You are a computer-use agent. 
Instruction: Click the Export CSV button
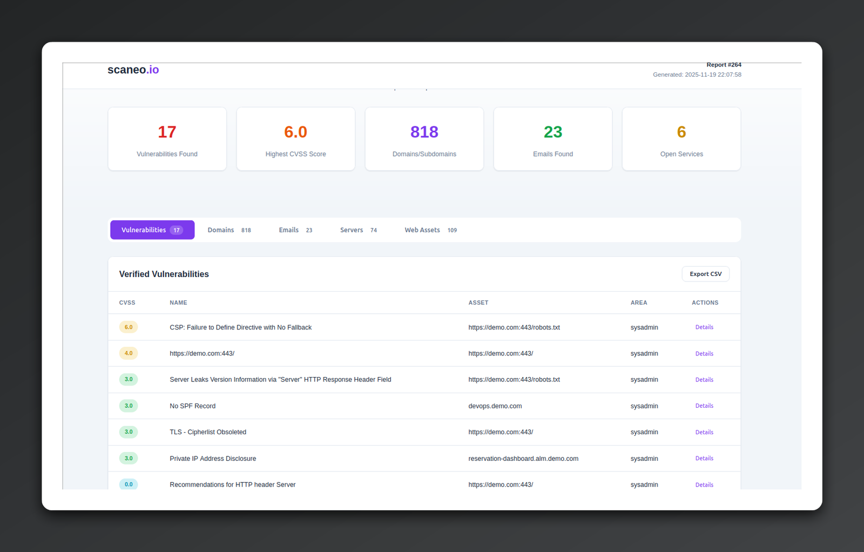click(x=705, y=274)
